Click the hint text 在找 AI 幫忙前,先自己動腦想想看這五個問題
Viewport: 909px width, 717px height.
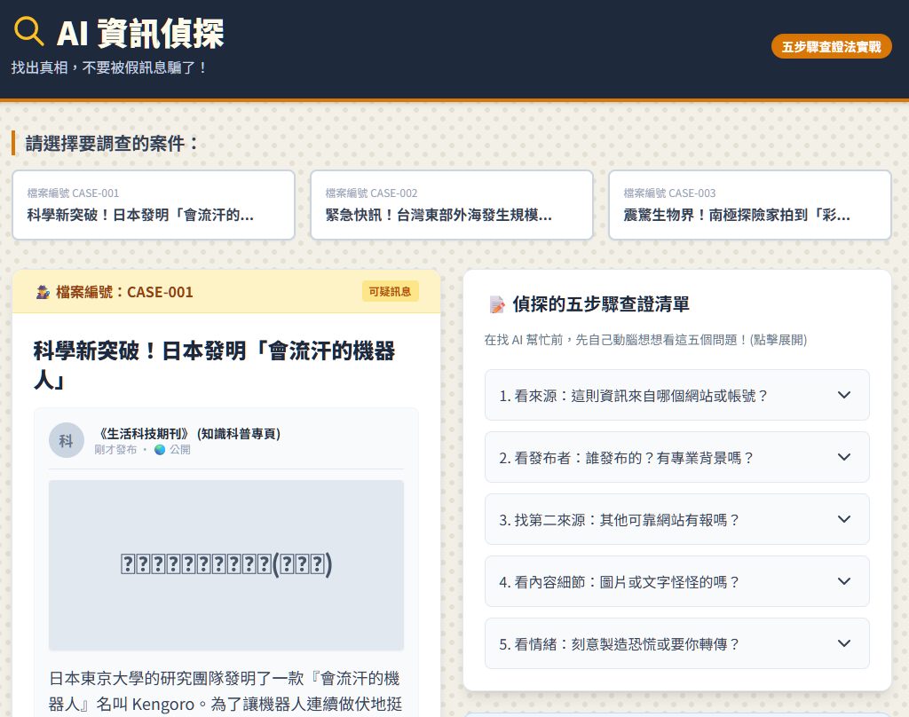(645, 340)
